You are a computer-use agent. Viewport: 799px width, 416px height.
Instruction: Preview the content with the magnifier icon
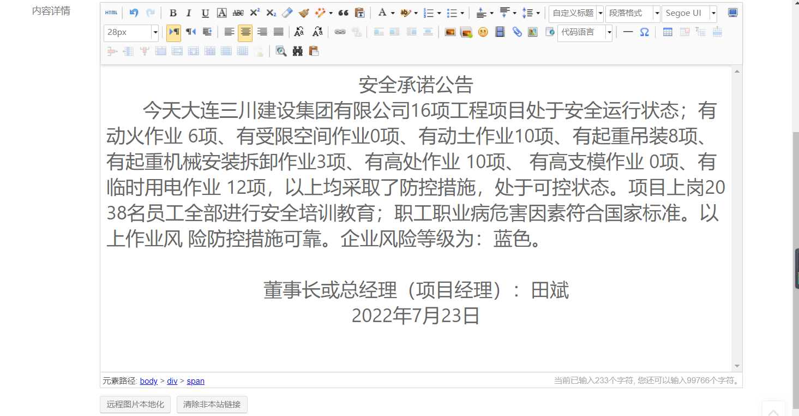[281, 51]
